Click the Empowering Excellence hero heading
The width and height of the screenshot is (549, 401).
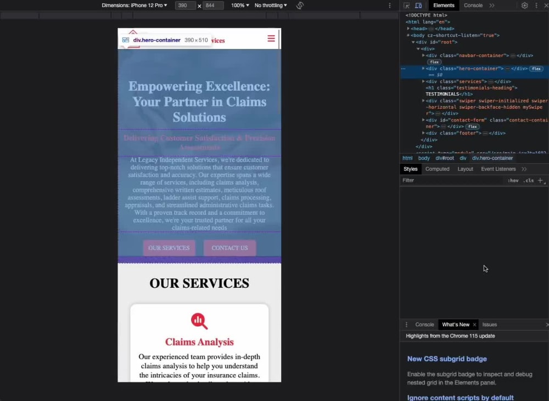click(x=199, y=102)
